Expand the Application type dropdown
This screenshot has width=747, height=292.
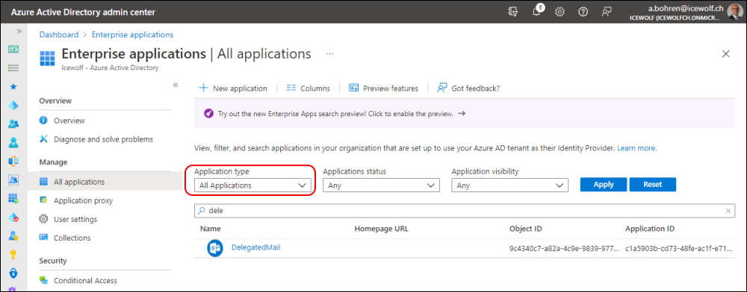point(252,185)
